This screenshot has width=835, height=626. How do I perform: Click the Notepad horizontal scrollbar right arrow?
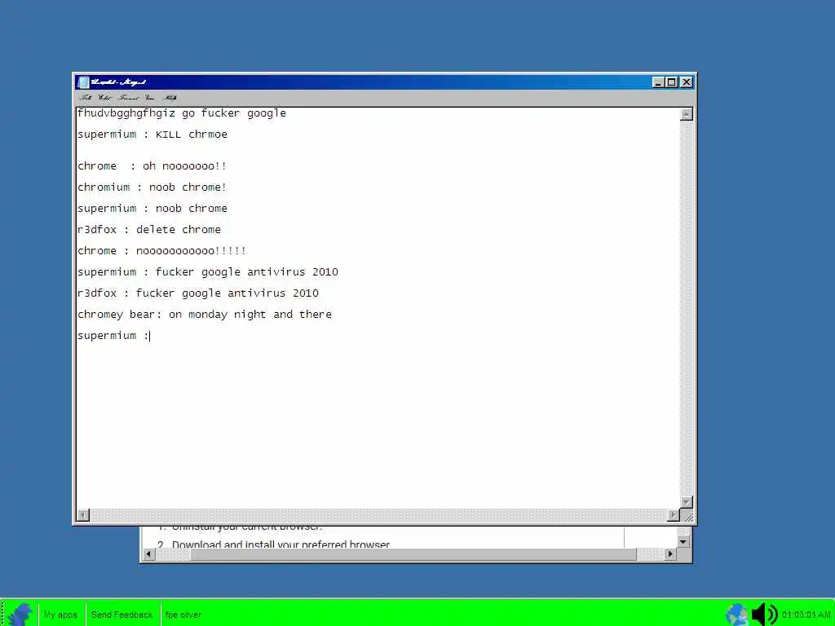point(673,515)
